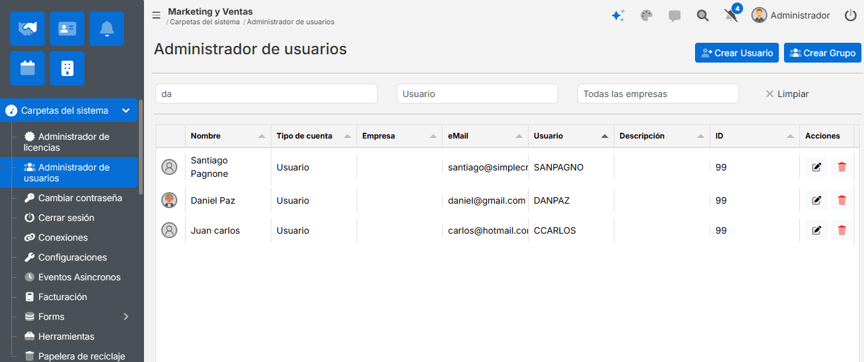The width and height of the screenshot is (864, 362).
Task: Click the Administrador profile avatar
Action: [x=759, y=15]
